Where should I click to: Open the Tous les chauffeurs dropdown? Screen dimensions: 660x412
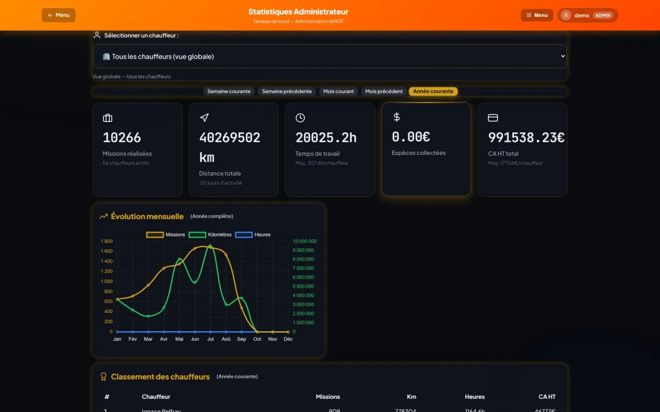[x=330, y=56]
